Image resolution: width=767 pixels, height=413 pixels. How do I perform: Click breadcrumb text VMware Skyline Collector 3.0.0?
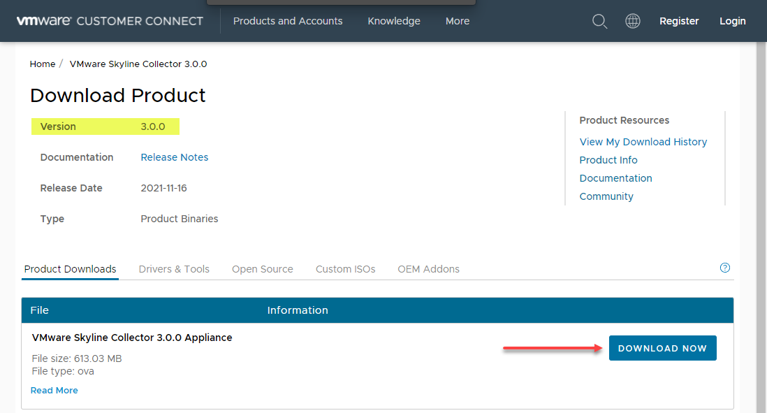click(138, 64)
